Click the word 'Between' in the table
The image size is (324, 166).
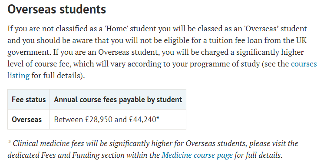[x=68, y=120]
